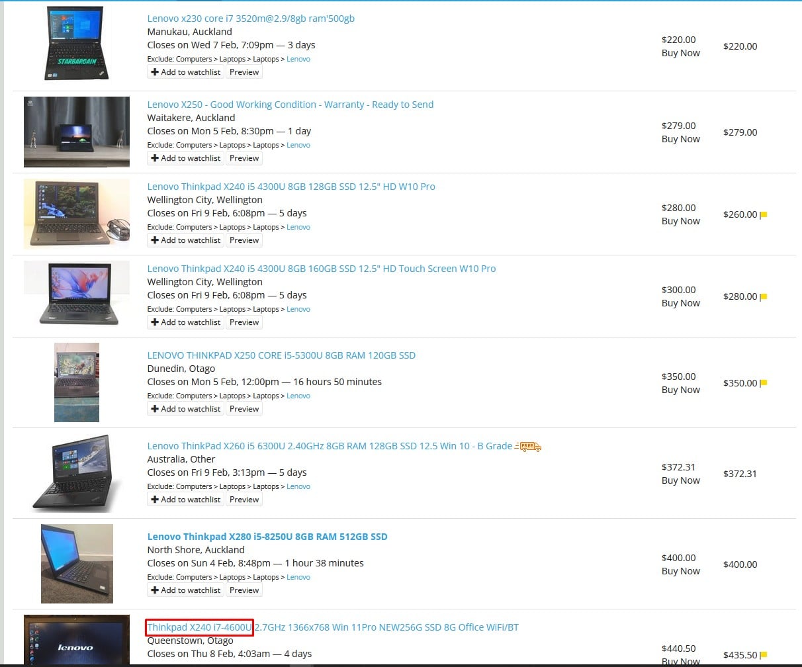This screenshot has width=802, height=667.
Task: Add Lenovo X250 Good Working Condition to watchlist
Action: tap(185, 158)
